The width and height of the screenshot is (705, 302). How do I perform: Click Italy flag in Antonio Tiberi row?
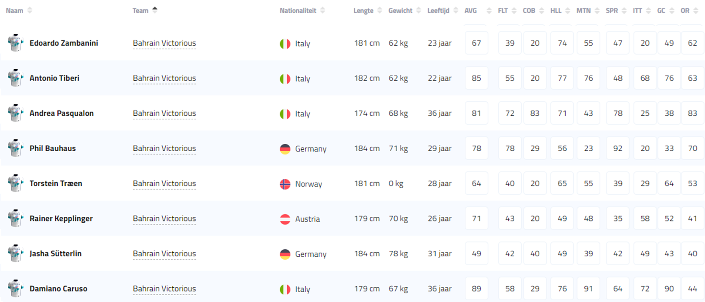click(285, 79)
